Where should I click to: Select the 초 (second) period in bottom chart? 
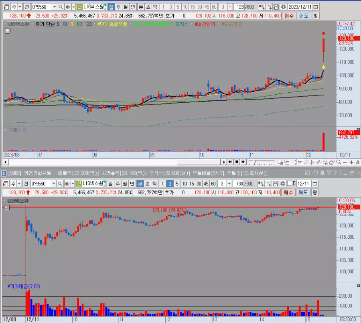[x=147, y=184]
